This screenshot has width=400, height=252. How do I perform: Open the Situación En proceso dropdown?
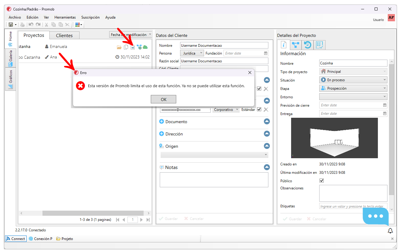[353, 80]
